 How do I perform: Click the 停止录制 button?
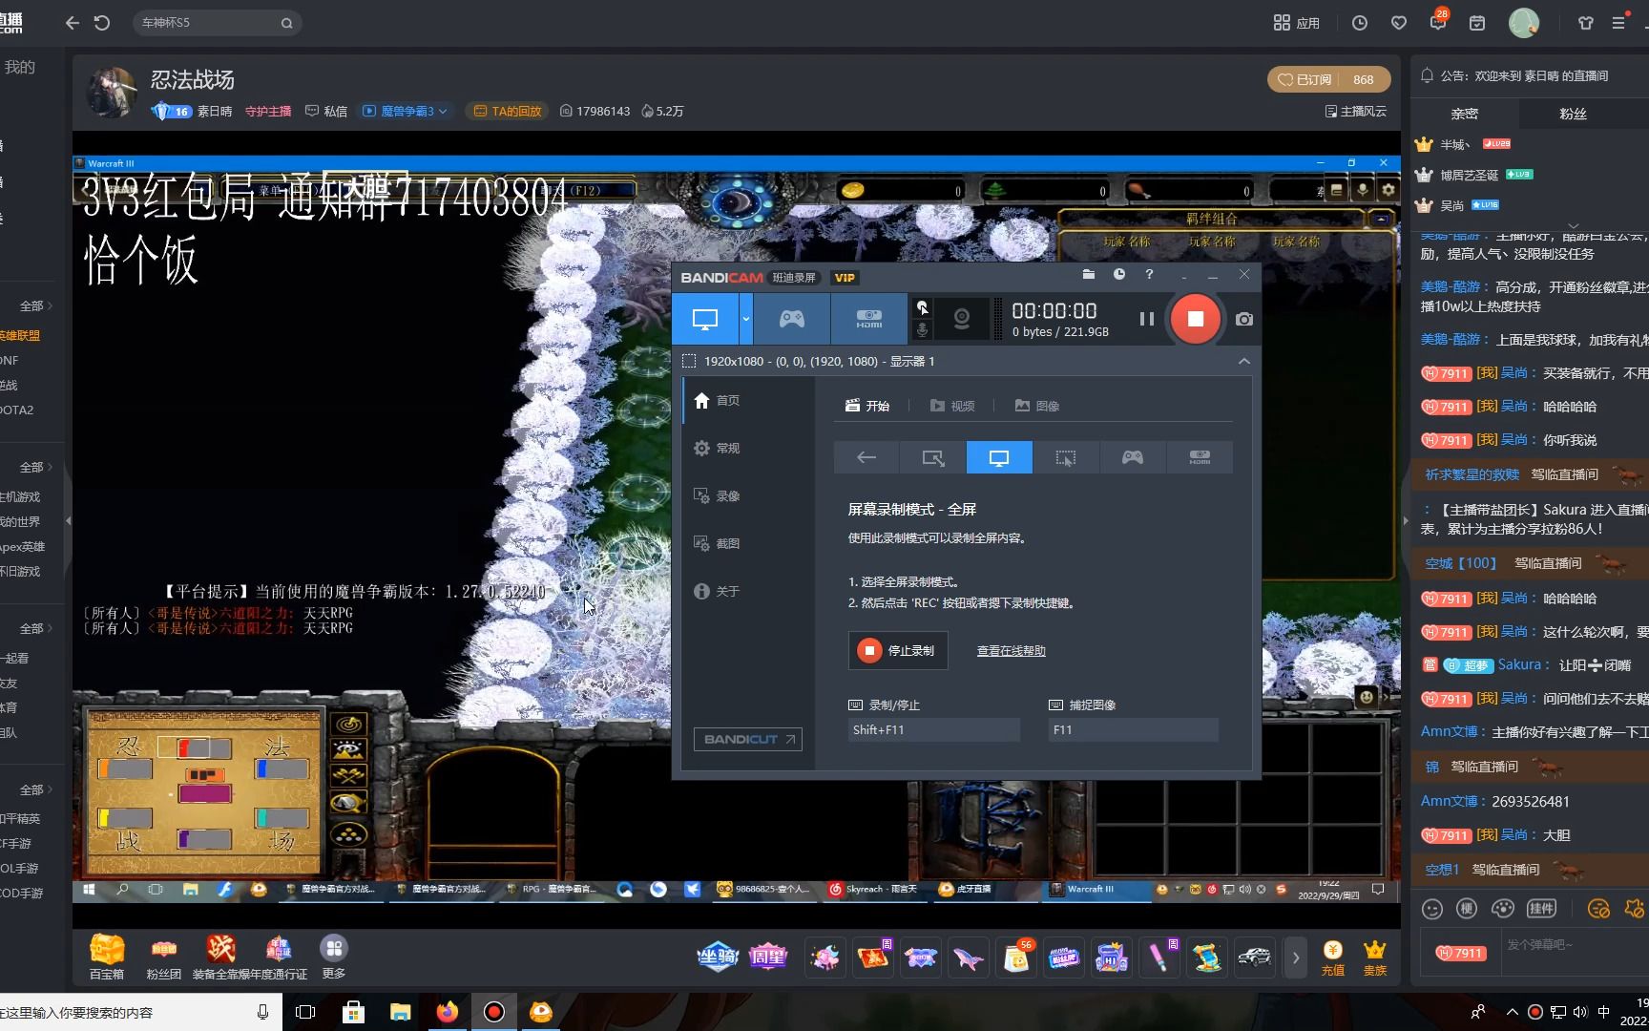pos(898,650)
